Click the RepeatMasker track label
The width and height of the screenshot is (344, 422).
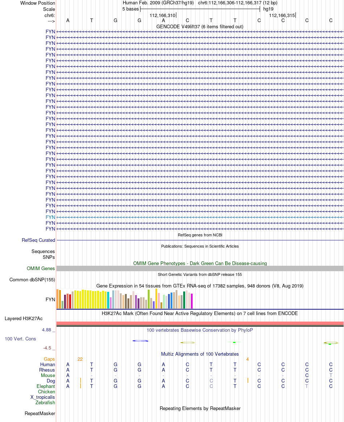click(40, 413)
